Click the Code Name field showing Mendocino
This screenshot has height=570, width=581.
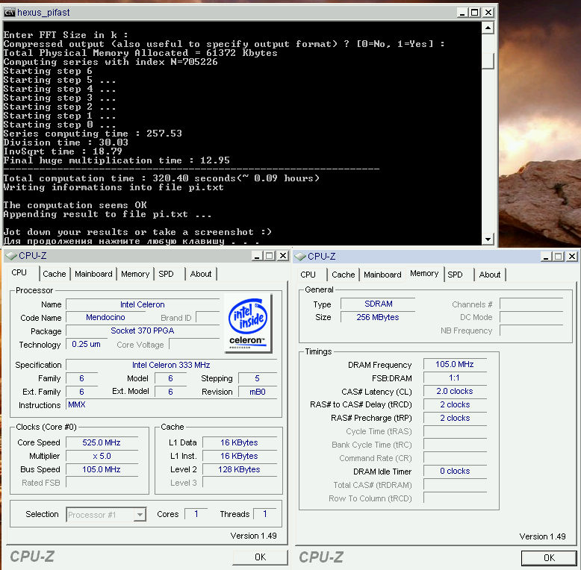pos(105,318)
